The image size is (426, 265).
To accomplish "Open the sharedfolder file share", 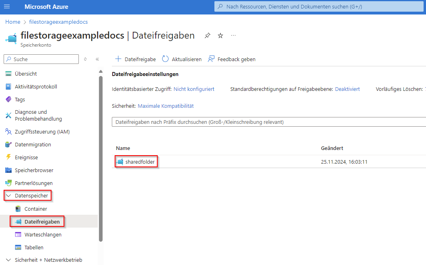I will coord(140,162).
